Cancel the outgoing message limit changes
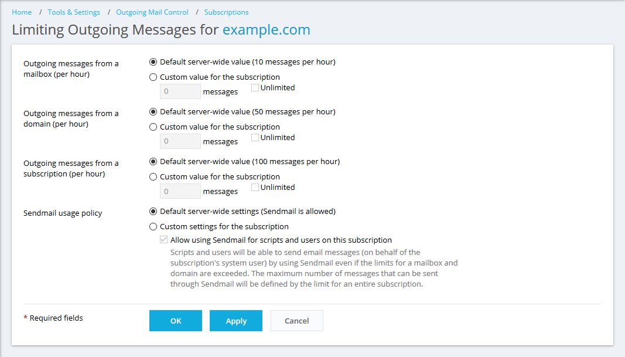This screenshot has height=357, width=625. coord(296,321)
